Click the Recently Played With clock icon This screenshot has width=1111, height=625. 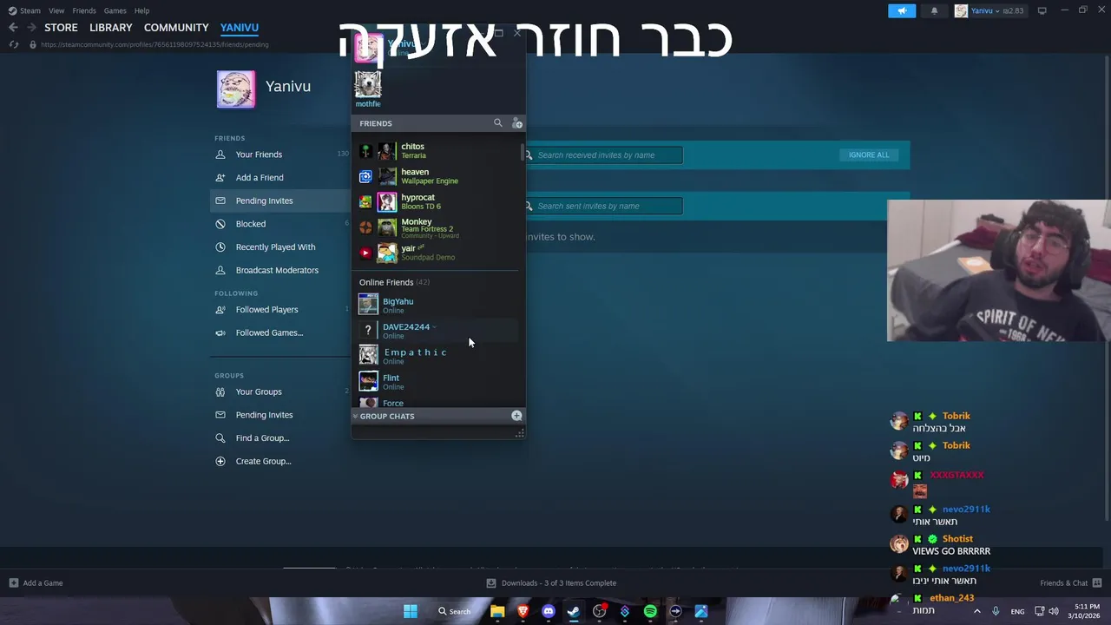[220, 247]
